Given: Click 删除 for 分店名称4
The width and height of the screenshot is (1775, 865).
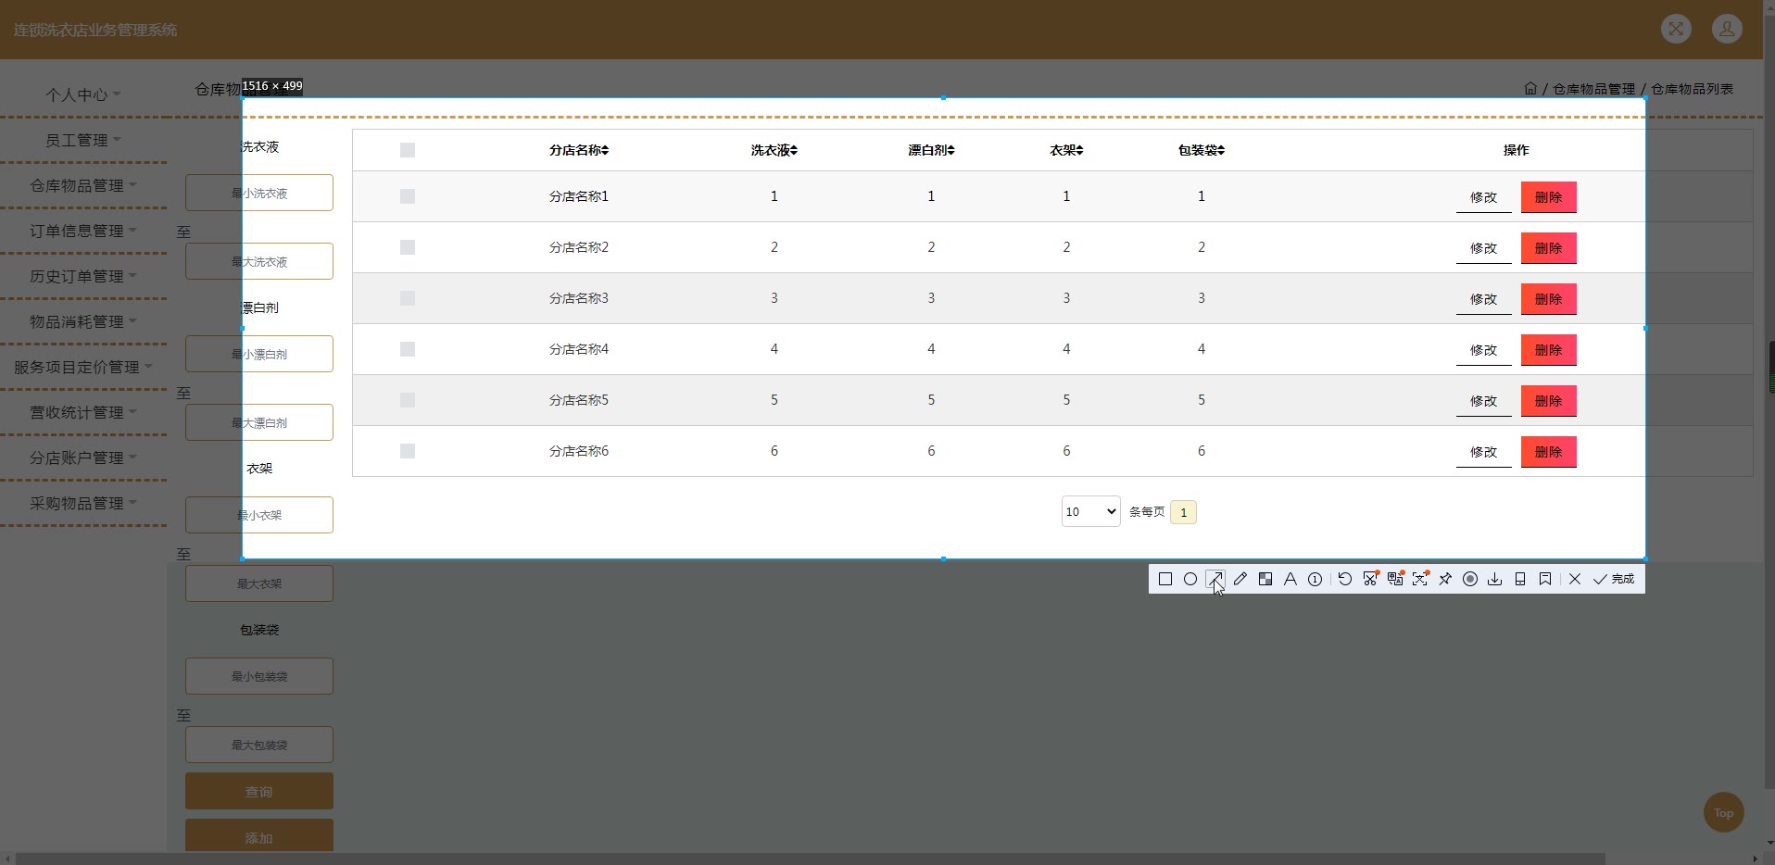Looking at the screenshot, I should 1548,350.
